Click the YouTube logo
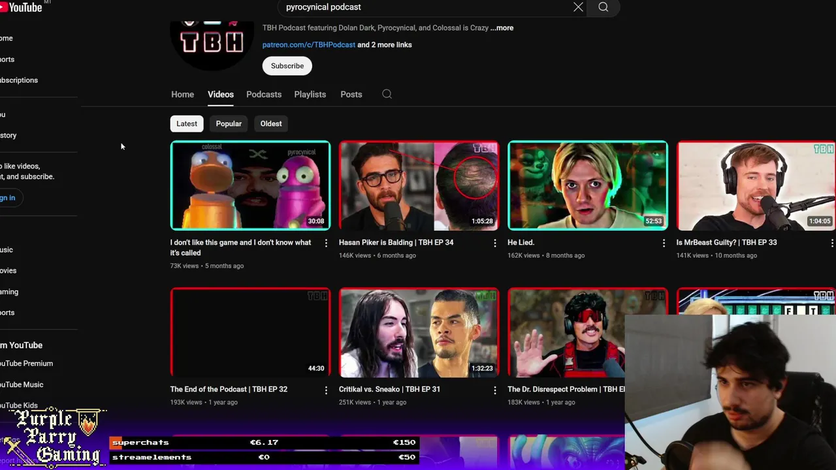This screenshot has width=836, height=470. (21, 7)
